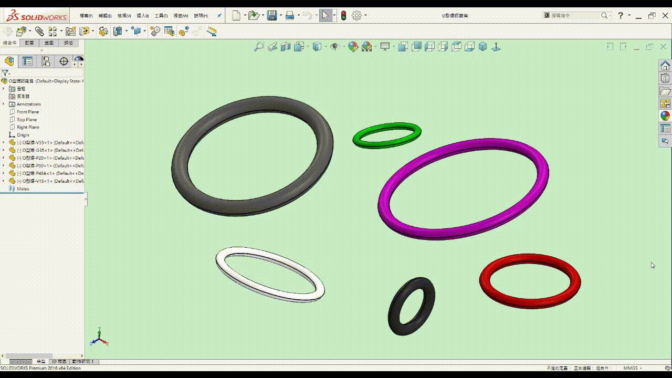Click the Save floppy disk icon
Screen dimensions: 672x378
point(272,16)
